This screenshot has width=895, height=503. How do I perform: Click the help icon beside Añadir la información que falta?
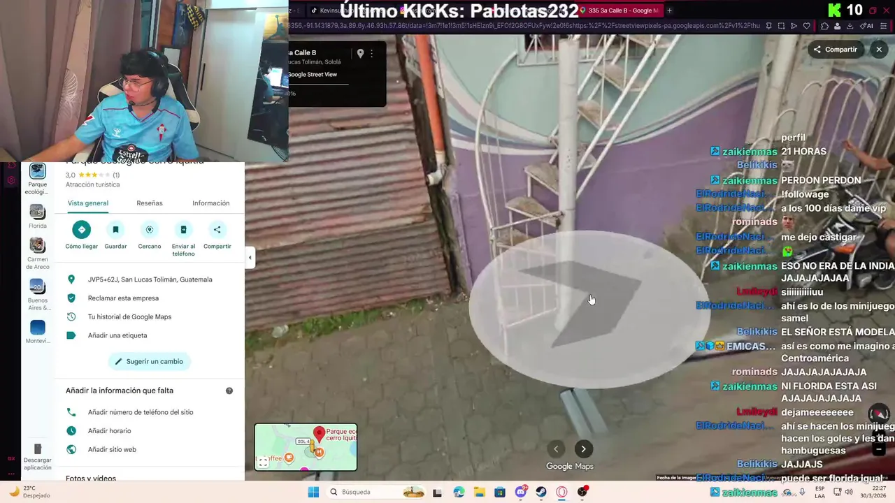(229, 391)
